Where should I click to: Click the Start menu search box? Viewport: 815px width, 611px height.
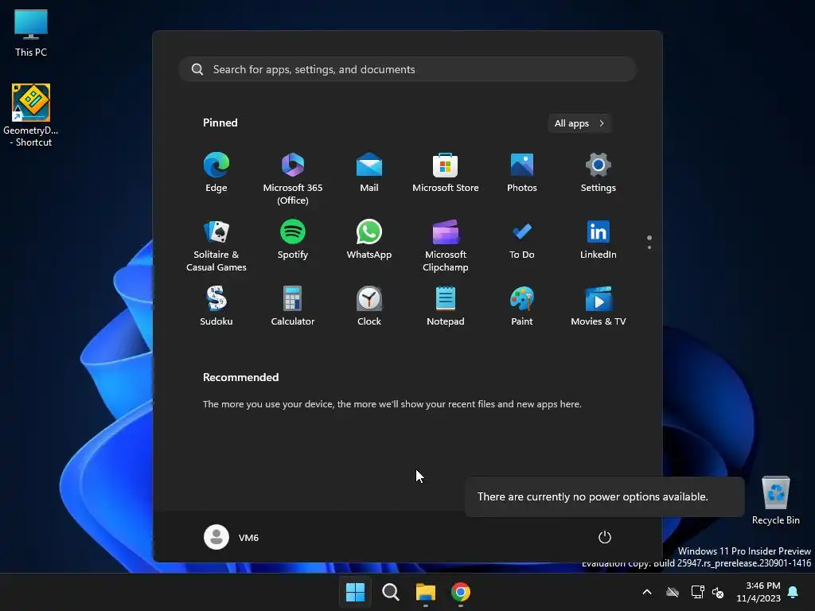(407, 69)
